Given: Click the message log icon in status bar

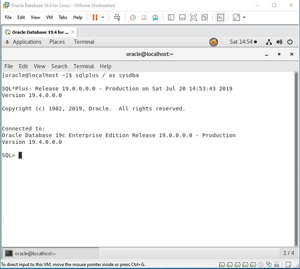Looking at the screenshot, I should point(288,265).
